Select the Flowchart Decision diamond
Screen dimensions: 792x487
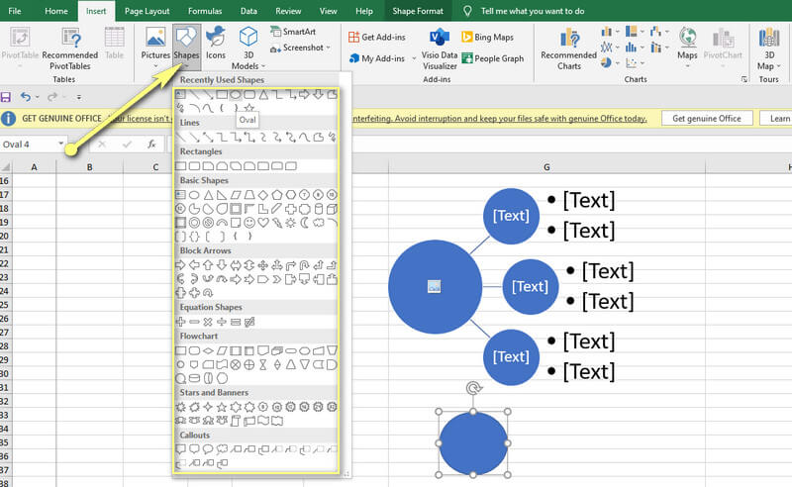click(x=208, y=350)
